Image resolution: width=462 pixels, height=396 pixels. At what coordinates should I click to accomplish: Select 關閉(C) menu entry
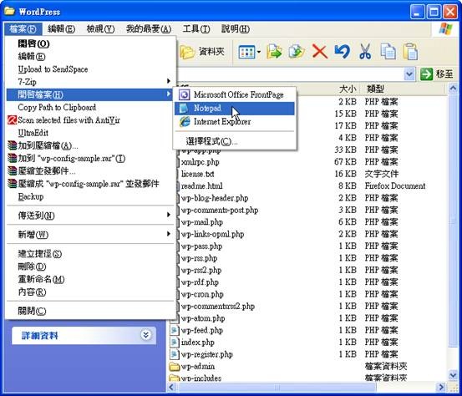point(32,311)
